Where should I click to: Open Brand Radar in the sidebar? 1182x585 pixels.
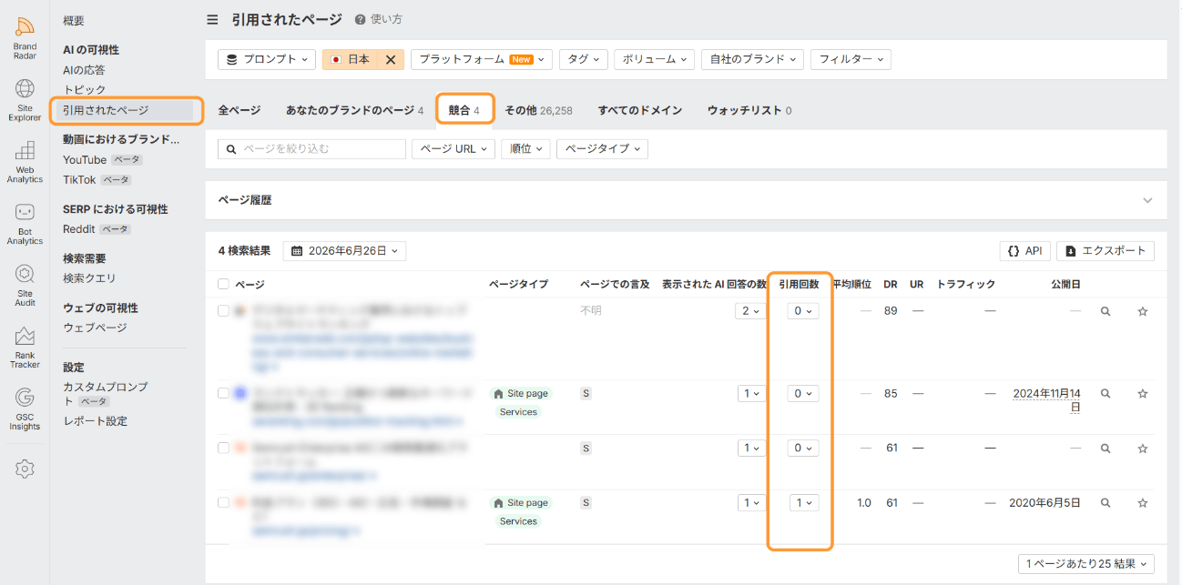click(25, 36)
